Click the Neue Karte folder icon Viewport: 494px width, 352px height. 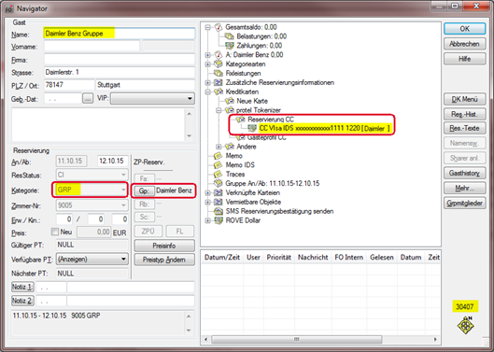coord(230,101)
